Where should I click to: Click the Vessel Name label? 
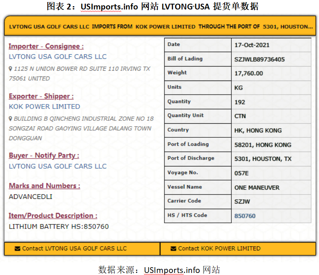pyautogui.click(x=185, y=187)
